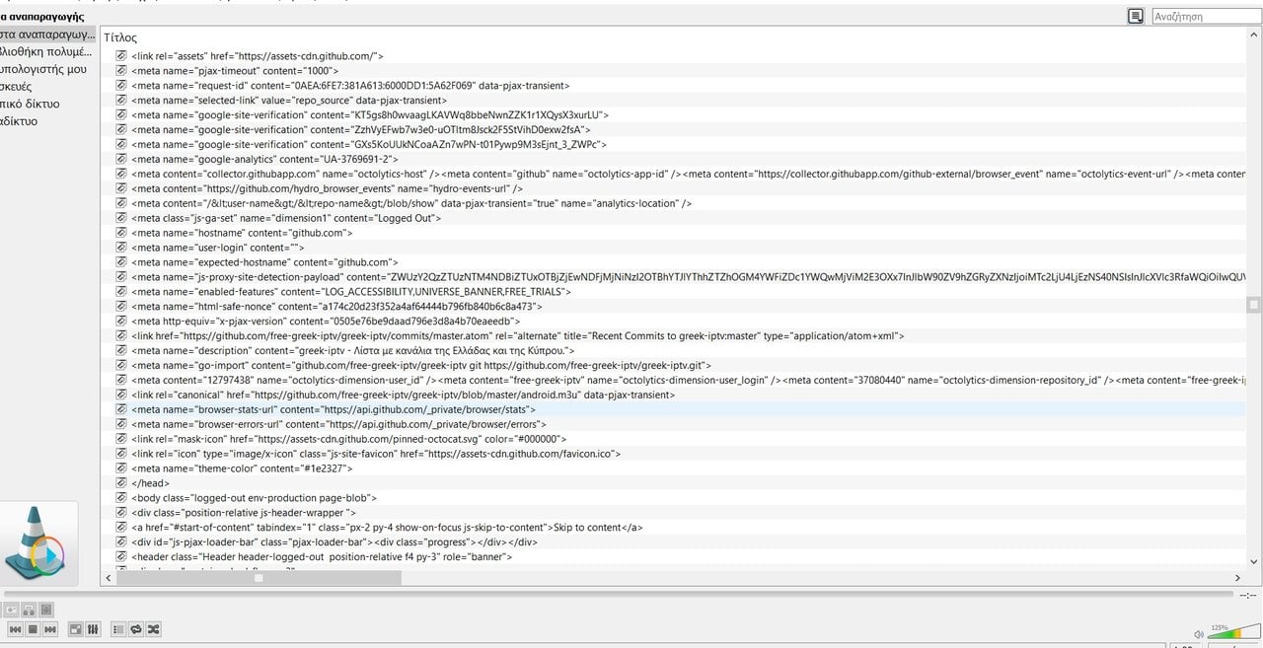
Task: Select the 'user-login' meta row
Action: pos(674,248)
